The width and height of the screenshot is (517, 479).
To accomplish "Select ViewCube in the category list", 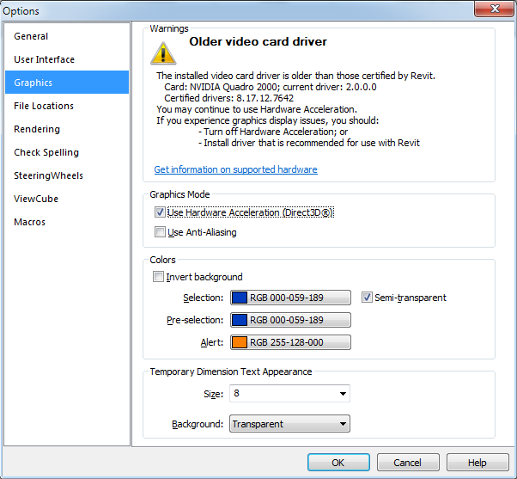I will pyautogui.click(x=67, y=199).
